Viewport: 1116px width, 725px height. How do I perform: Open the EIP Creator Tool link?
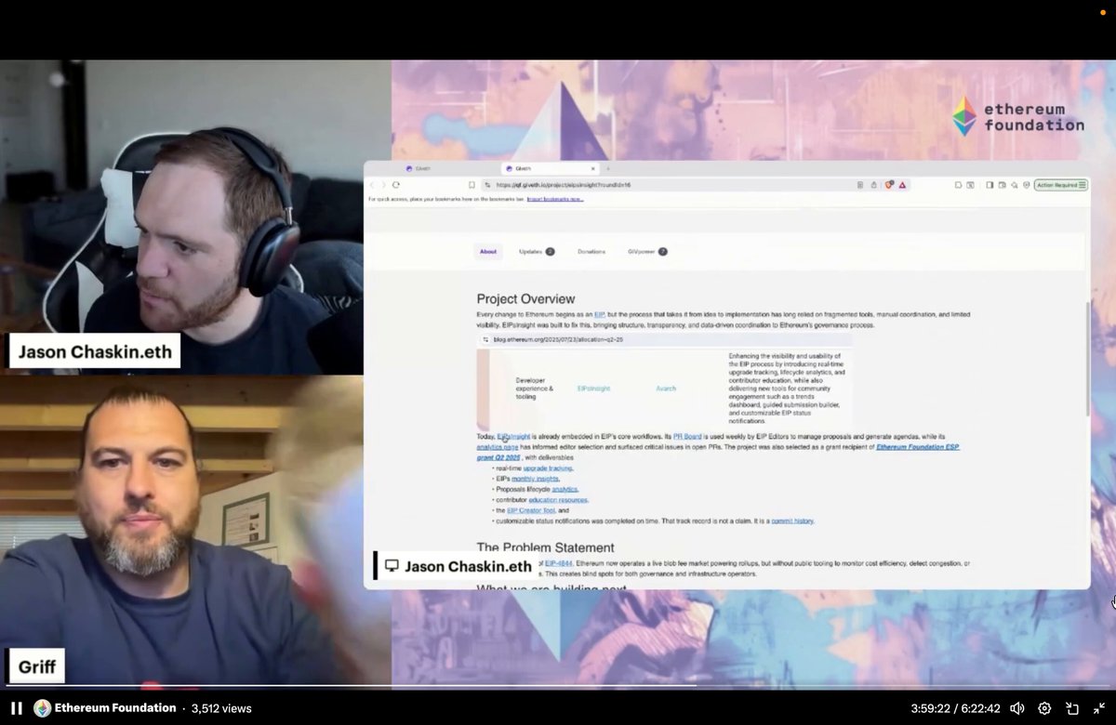pos(531,510)
